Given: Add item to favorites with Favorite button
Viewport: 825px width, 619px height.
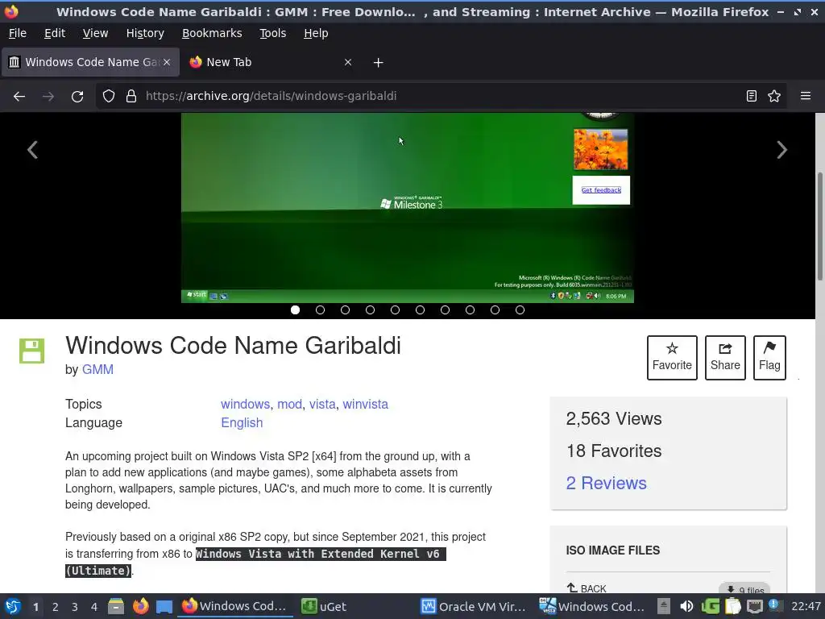Looking at the screenshot, I should [672, 357].
